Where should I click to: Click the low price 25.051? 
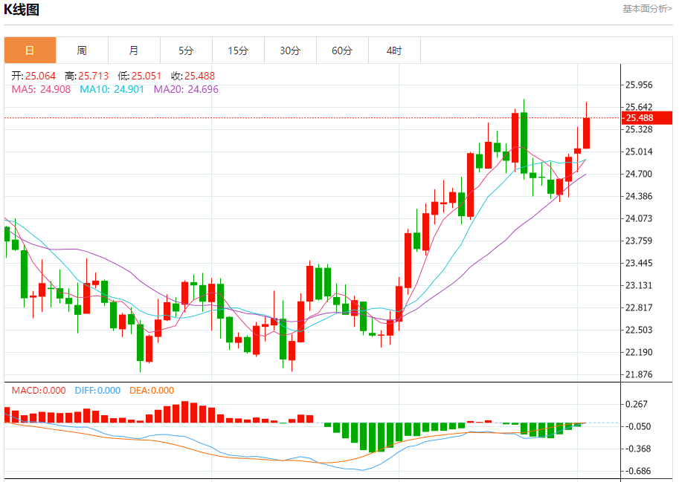(146, 76)
